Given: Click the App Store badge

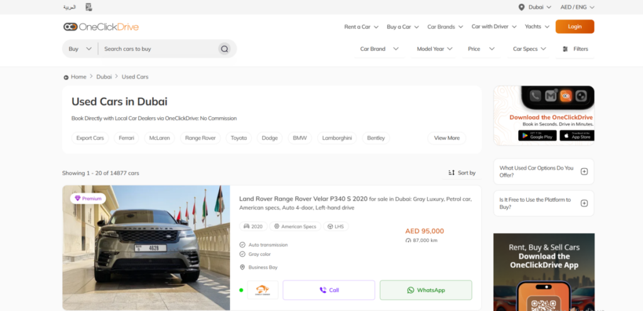Looking at the screenshot, I should click(x=577, y=135).
